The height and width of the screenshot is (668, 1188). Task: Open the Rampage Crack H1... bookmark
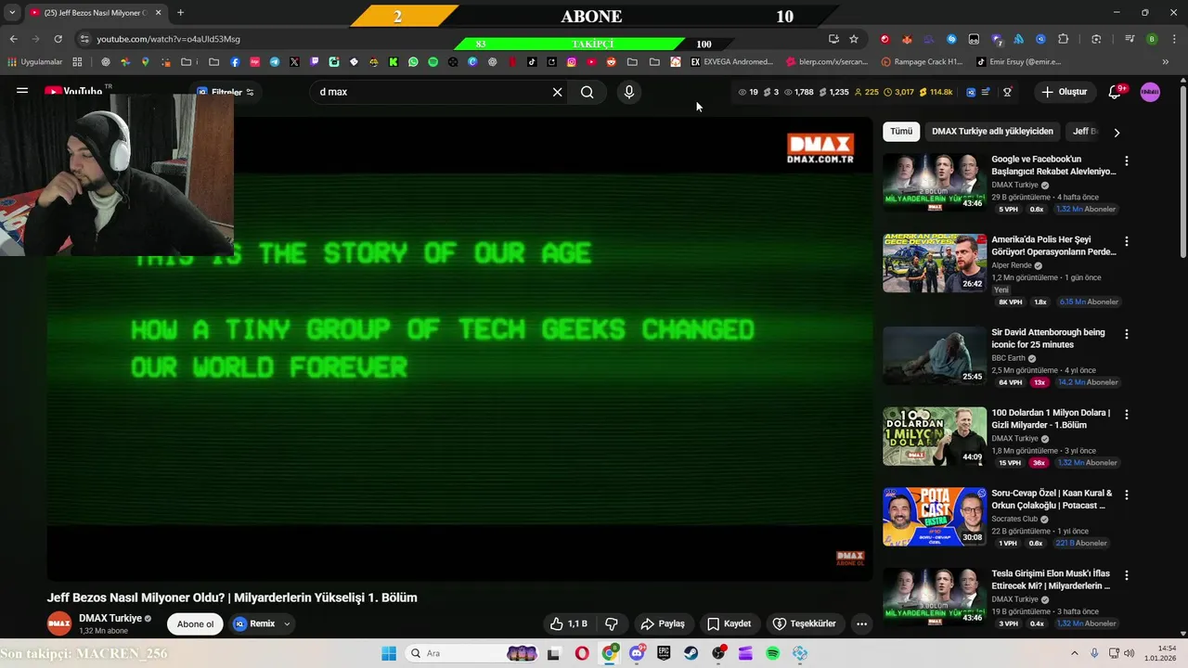[923, 62]
